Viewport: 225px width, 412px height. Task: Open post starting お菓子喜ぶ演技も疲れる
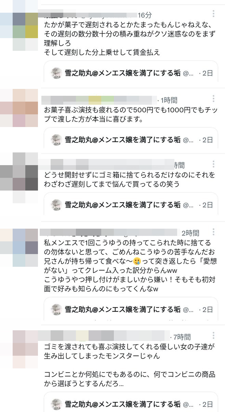pos(131,115)
